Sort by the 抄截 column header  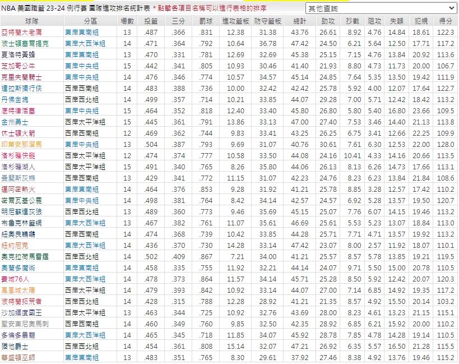point(352,21)
